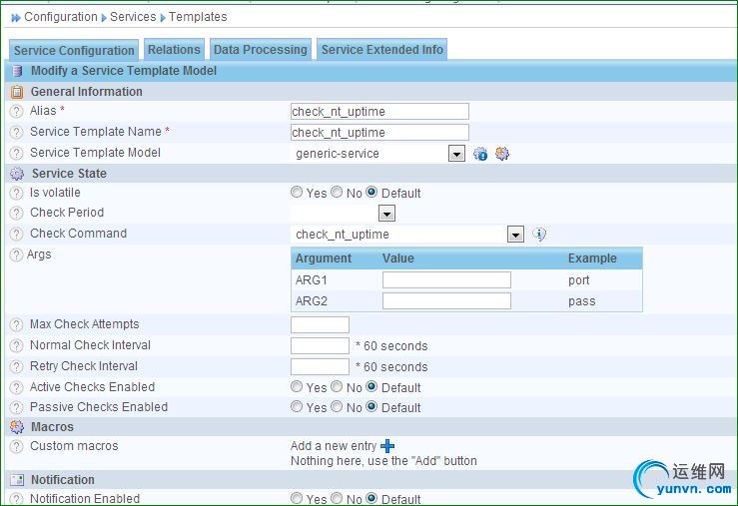Focus the Service Template Name field

click(379, 132)
